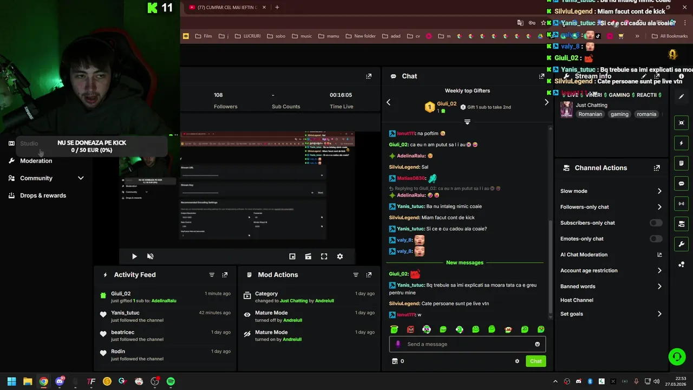The width and height of the screenshot is (693, 390).
Task: Unmute the stream preview audio
Action: click(151, 256)
